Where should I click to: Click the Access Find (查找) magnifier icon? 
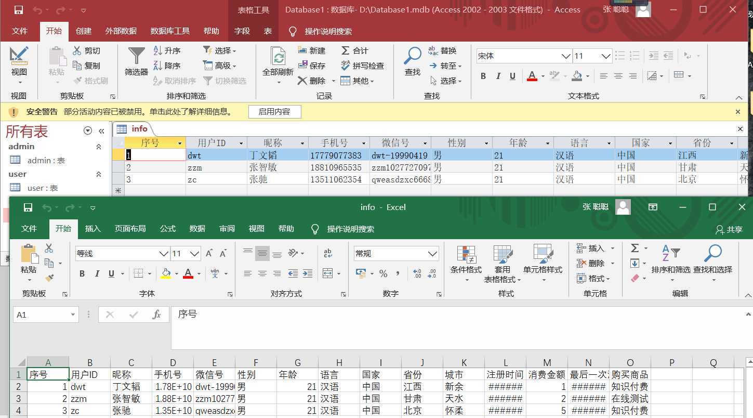point(413,55)
